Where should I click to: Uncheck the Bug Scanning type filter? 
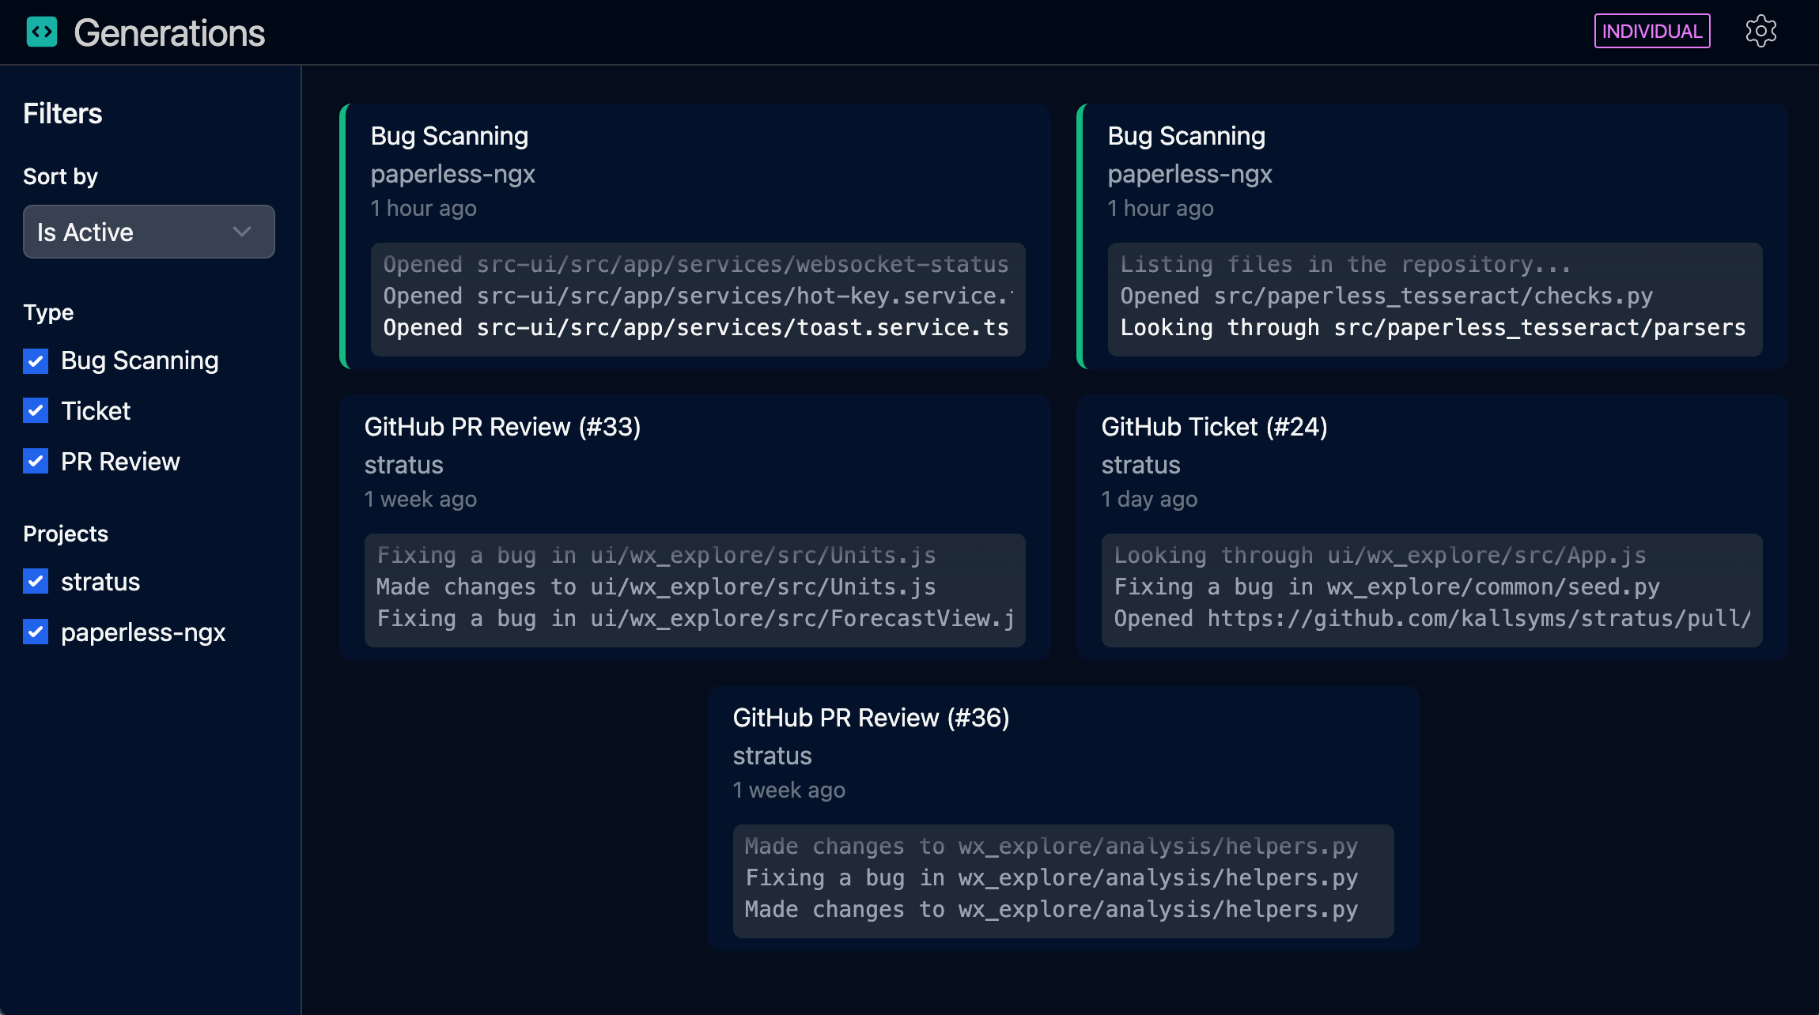tap(36, 360)
